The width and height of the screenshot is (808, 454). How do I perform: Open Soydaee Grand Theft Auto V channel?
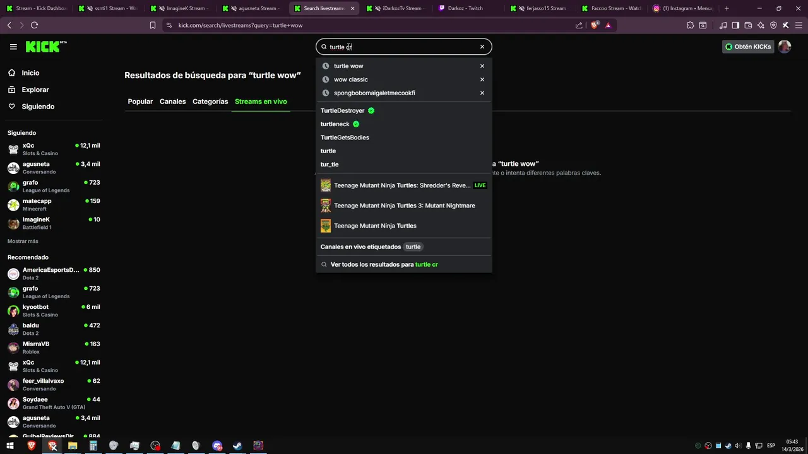click(x=54, y=403)
